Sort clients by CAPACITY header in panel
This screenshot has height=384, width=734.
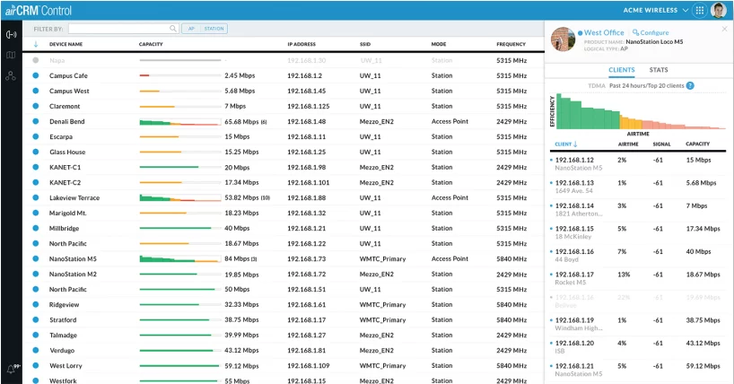(697, 144)
